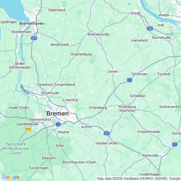
Task: Click the Osterholz-Scharmbeck label
Action: [56, 85]
